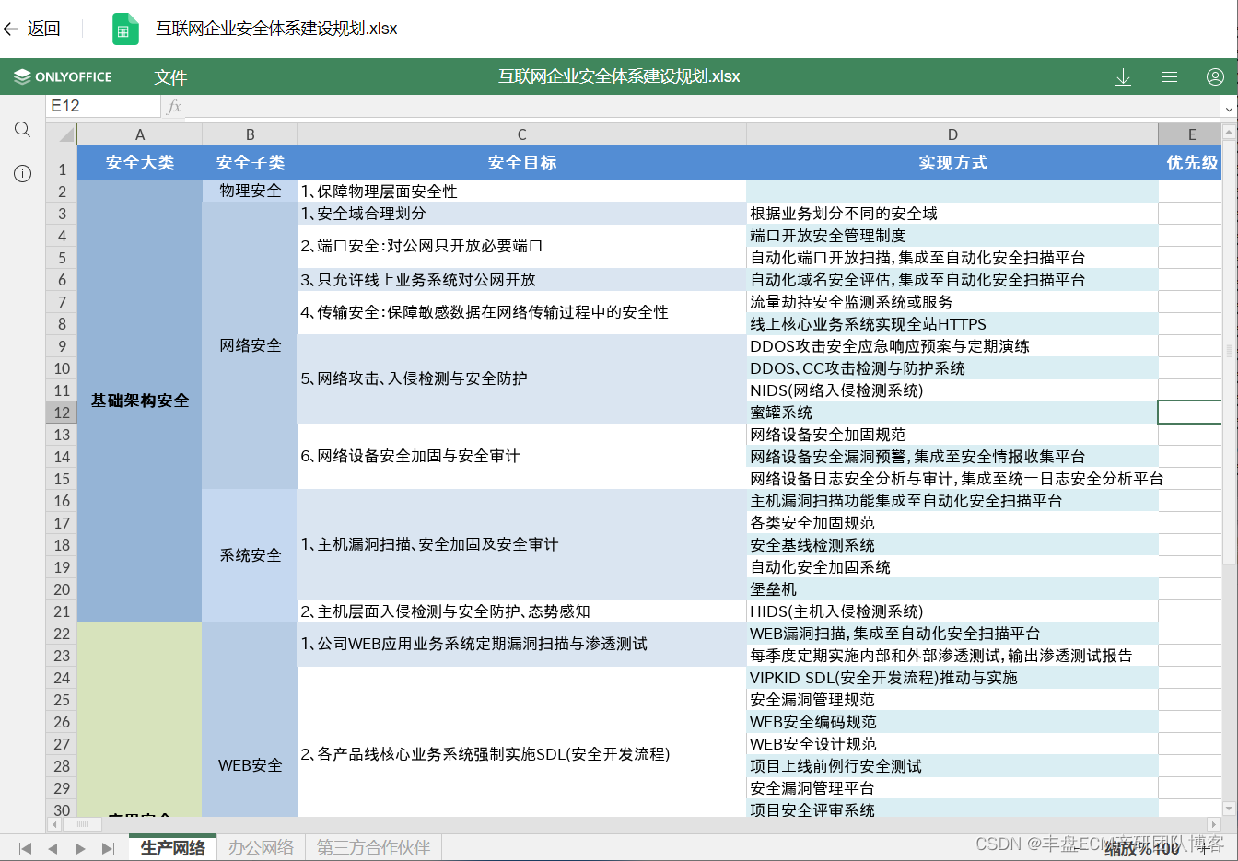Download the file with the download icon
The height and width of the screenshot is (861, 1238).
[1123, 77]
